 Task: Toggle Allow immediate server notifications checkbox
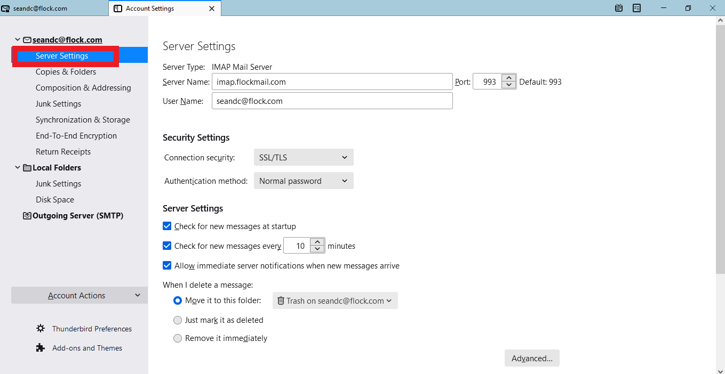[167, 265]
